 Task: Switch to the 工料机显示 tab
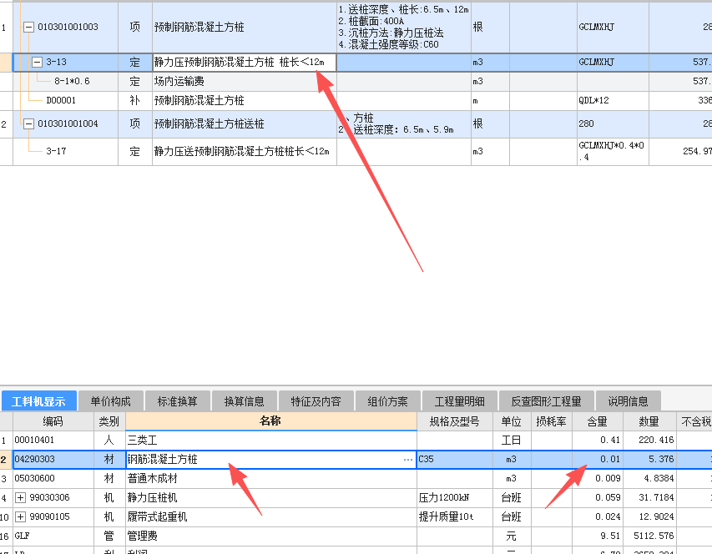pos(38,401)
